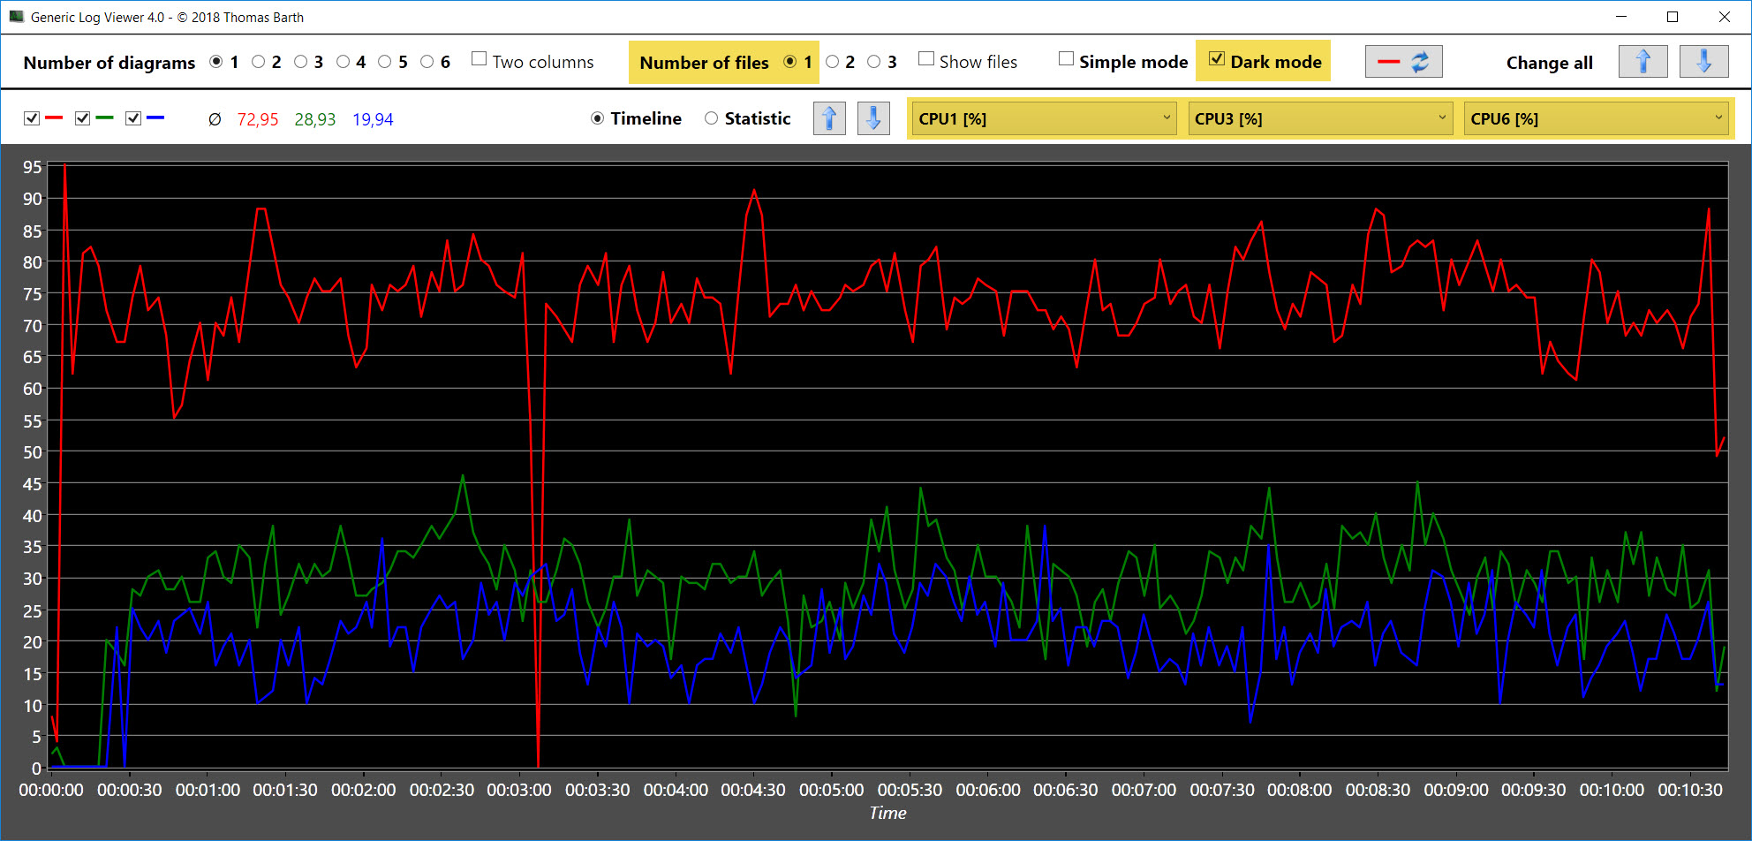The width and height of the screenshot is (1752, 841).
Task: Click the up arrow beside the Statistic option
Action: (x=829, y=118)
